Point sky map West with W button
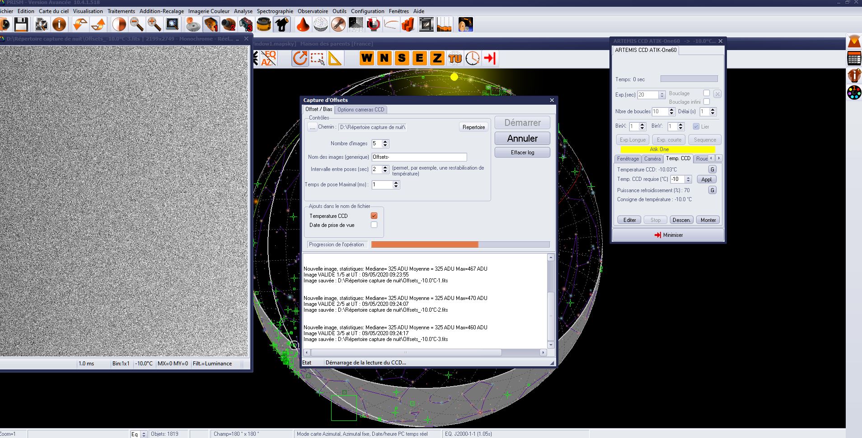862x438 pixels. click(367, 58)
